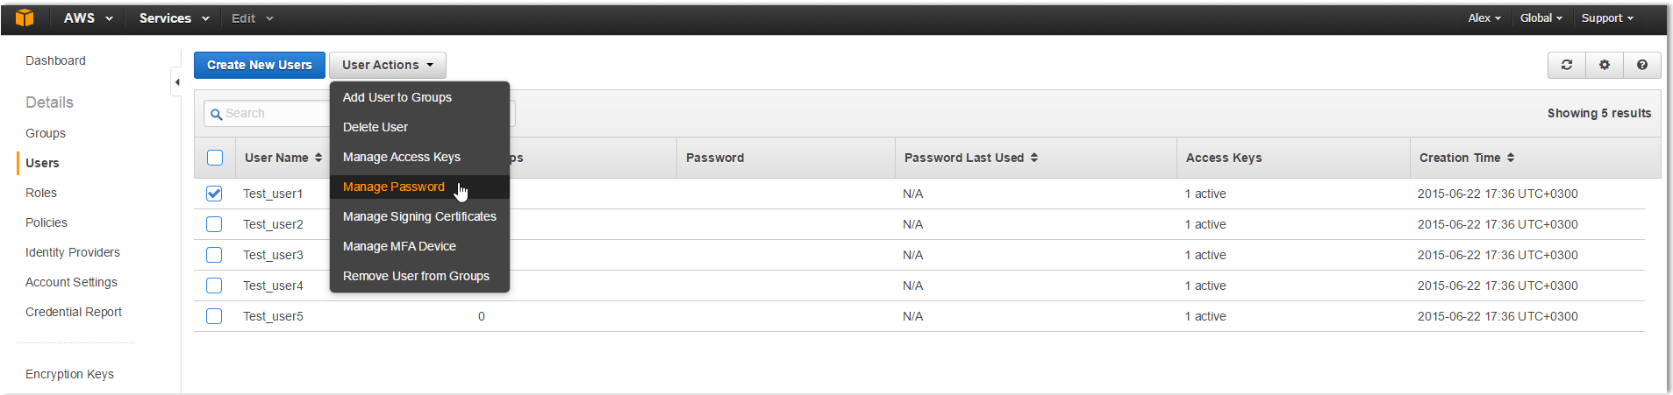Viewport: 1673px width, 395px height.
Task: Open the settings gear icon
Action: tap(1604, 65)
